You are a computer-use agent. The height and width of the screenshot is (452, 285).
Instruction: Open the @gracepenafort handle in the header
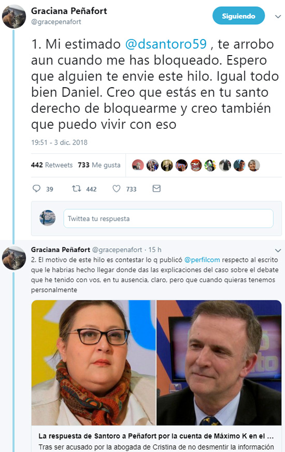[56, 22]
